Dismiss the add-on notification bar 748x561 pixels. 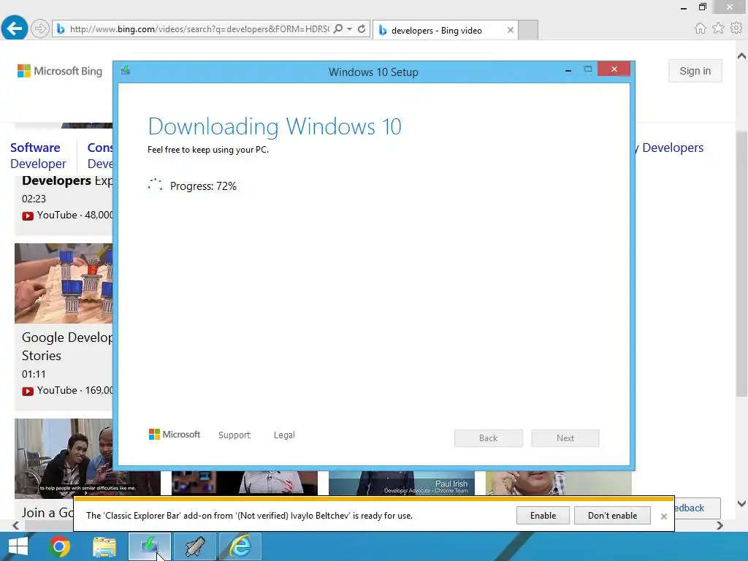coord(663,516)
